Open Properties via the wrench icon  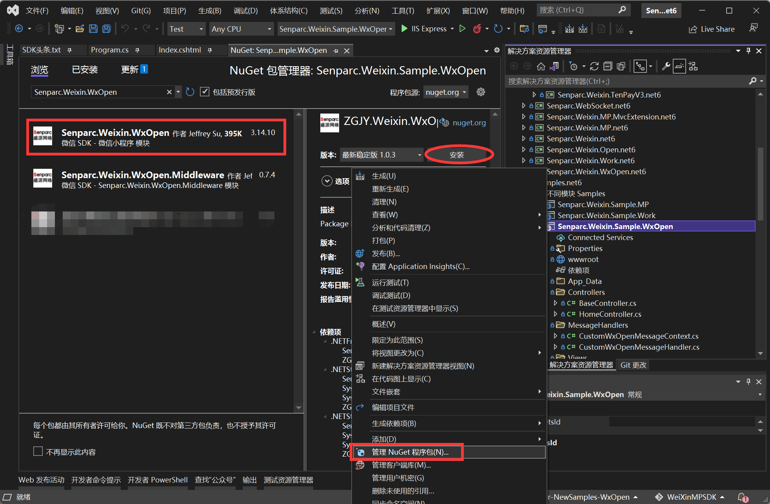(x=666, y=66)
